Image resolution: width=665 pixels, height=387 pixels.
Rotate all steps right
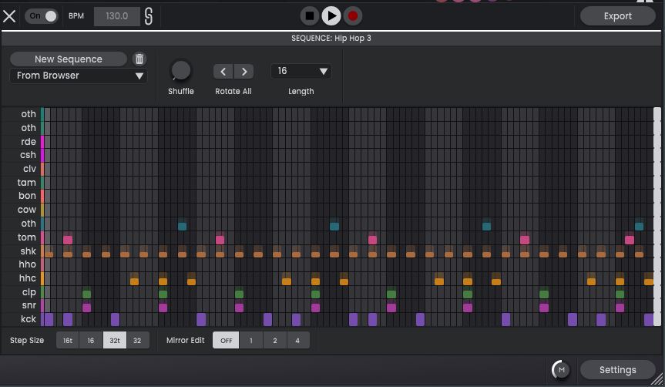[x=243, y=71]
